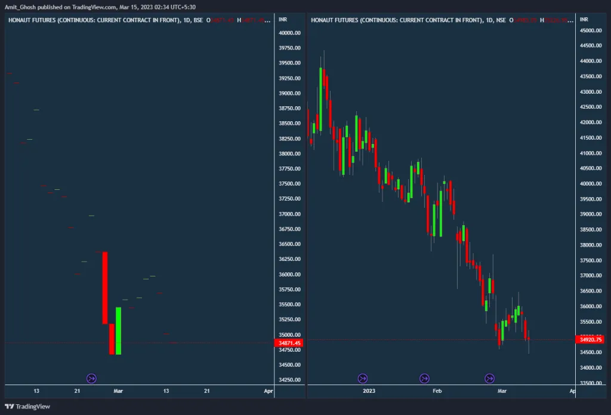The image size is (611, 415).
Task: Click the red last-price flag showing 34920.75
Action: coord(591,339)
